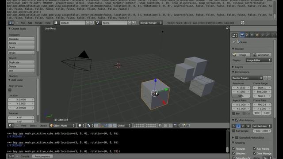Click the Translate button
The height and width of the screenshot is (159, 283).
[21, 39]
